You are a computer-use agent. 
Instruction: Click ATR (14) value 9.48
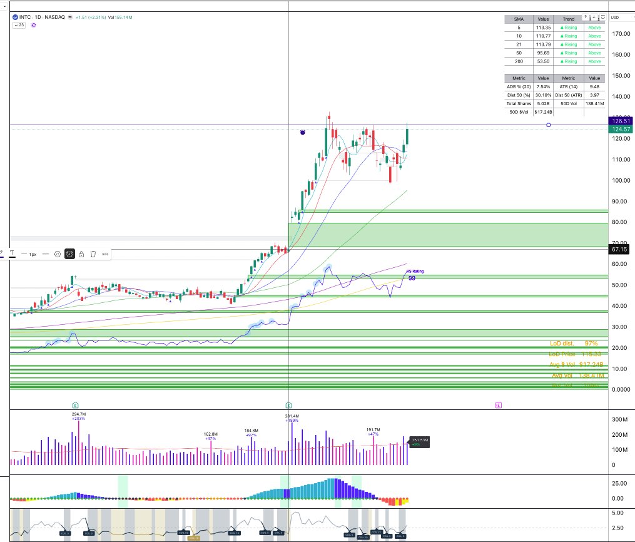594,87
